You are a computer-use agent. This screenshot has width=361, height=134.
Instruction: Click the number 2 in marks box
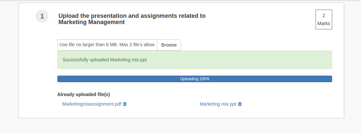[x=324, y=16]
